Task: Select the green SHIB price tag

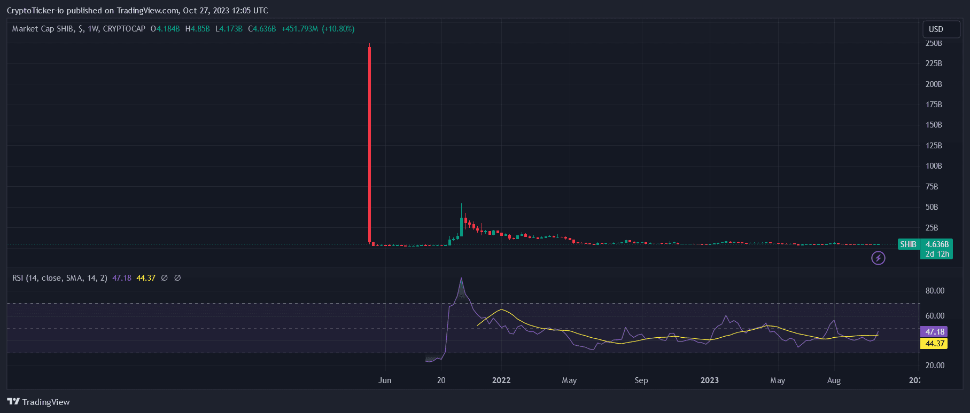Action: click(x=908, y=244)
